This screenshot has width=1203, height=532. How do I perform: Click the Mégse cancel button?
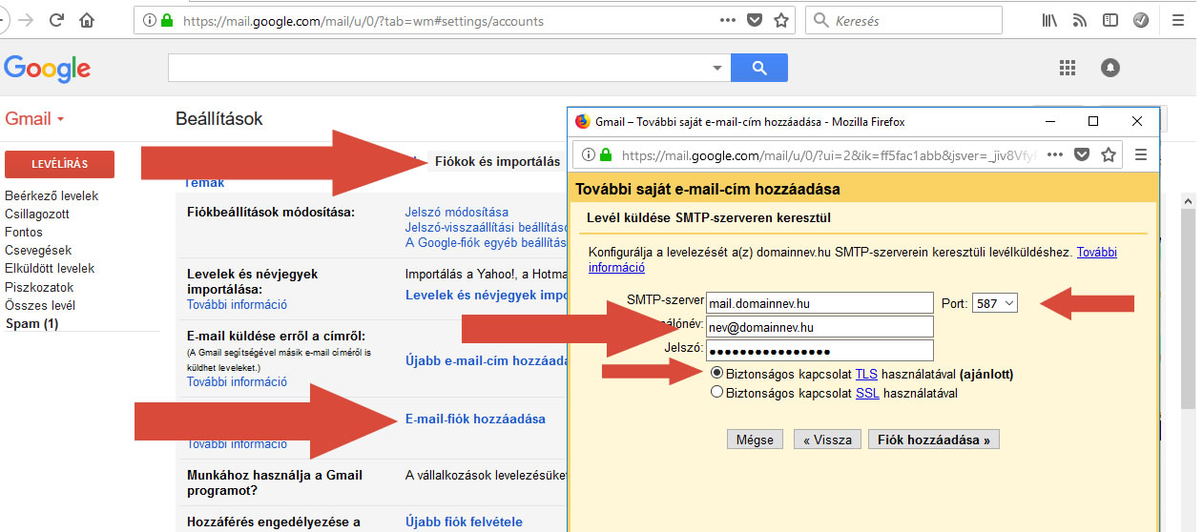[x=755, y=440]
